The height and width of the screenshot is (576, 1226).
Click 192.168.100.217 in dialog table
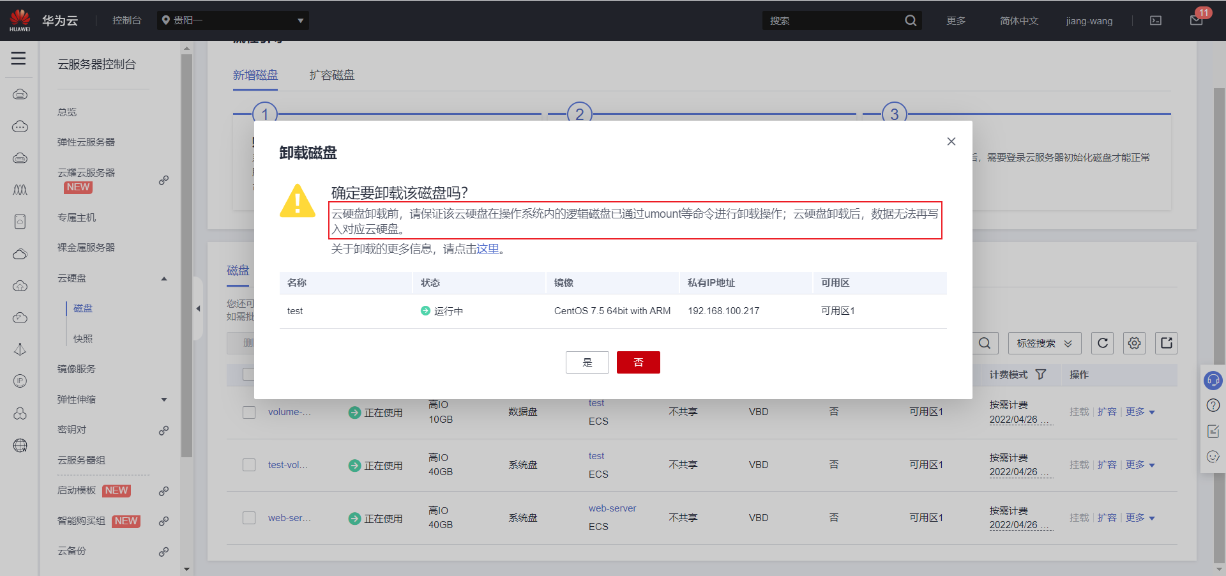pos(723,311)
